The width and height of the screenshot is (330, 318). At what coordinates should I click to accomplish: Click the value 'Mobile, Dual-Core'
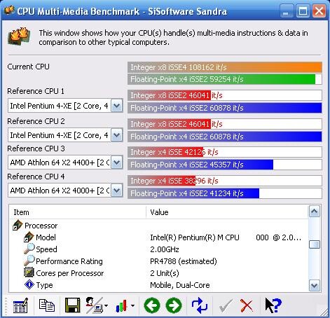pyautogui.click(x=180, y=285)
